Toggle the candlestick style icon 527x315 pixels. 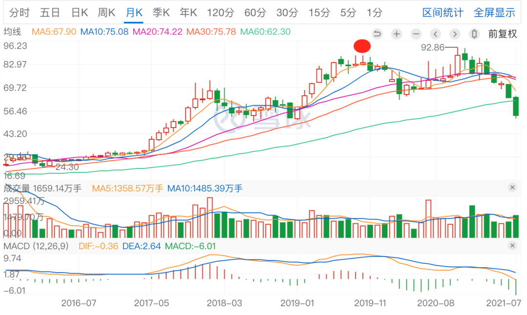[x=473, y=34]
